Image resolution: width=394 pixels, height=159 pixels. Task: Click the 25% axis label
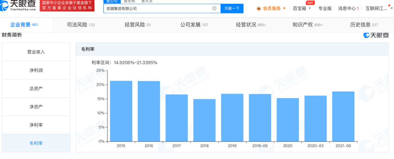coord(100,70)
